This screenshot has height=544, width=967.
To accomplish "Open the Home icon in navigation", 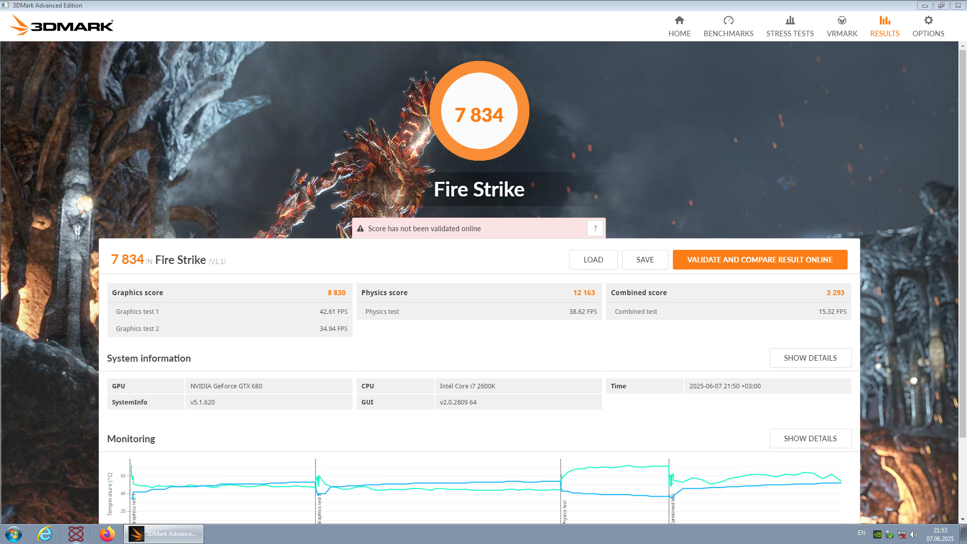I will click(679, 21).
